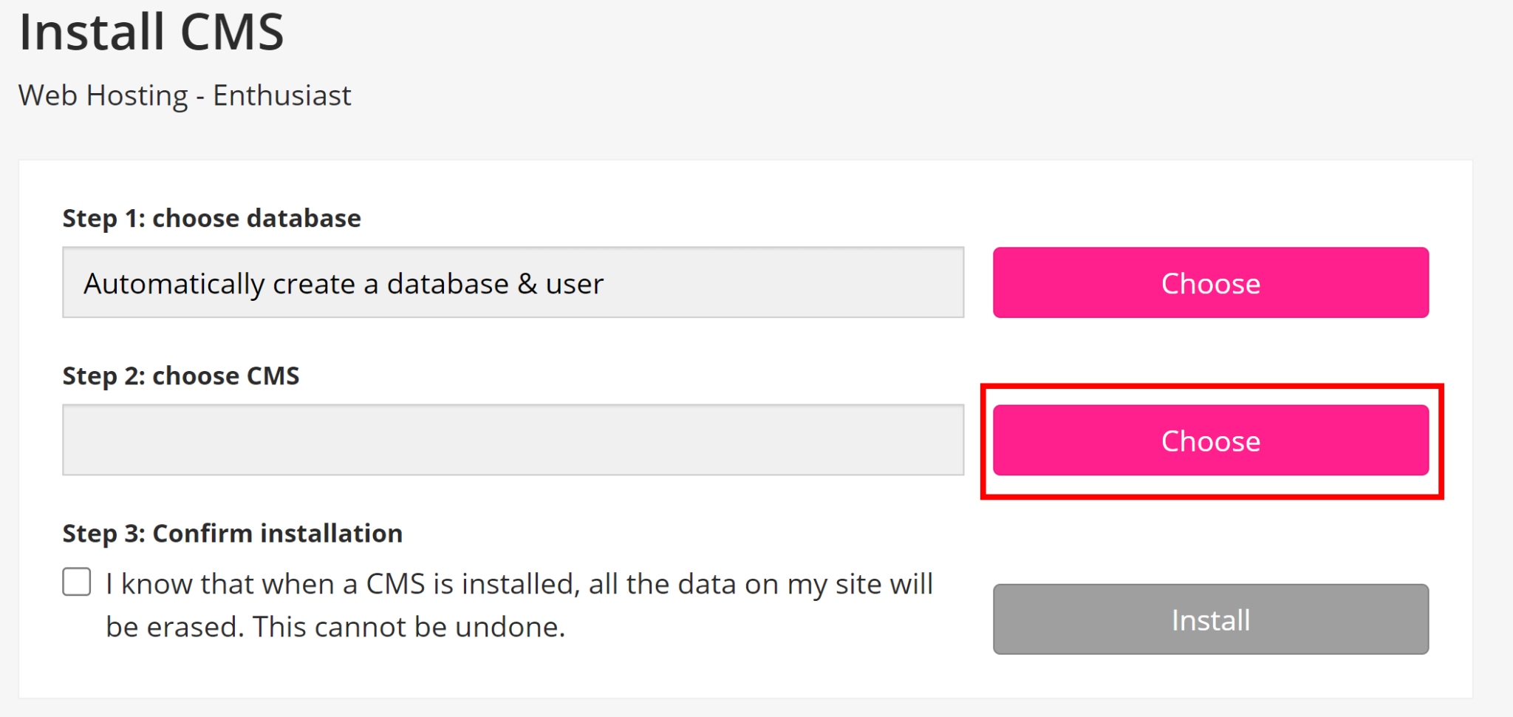Click the Choose button for Step 1 database
This screenshot has width=1513, height=717.
point(1210,283)
